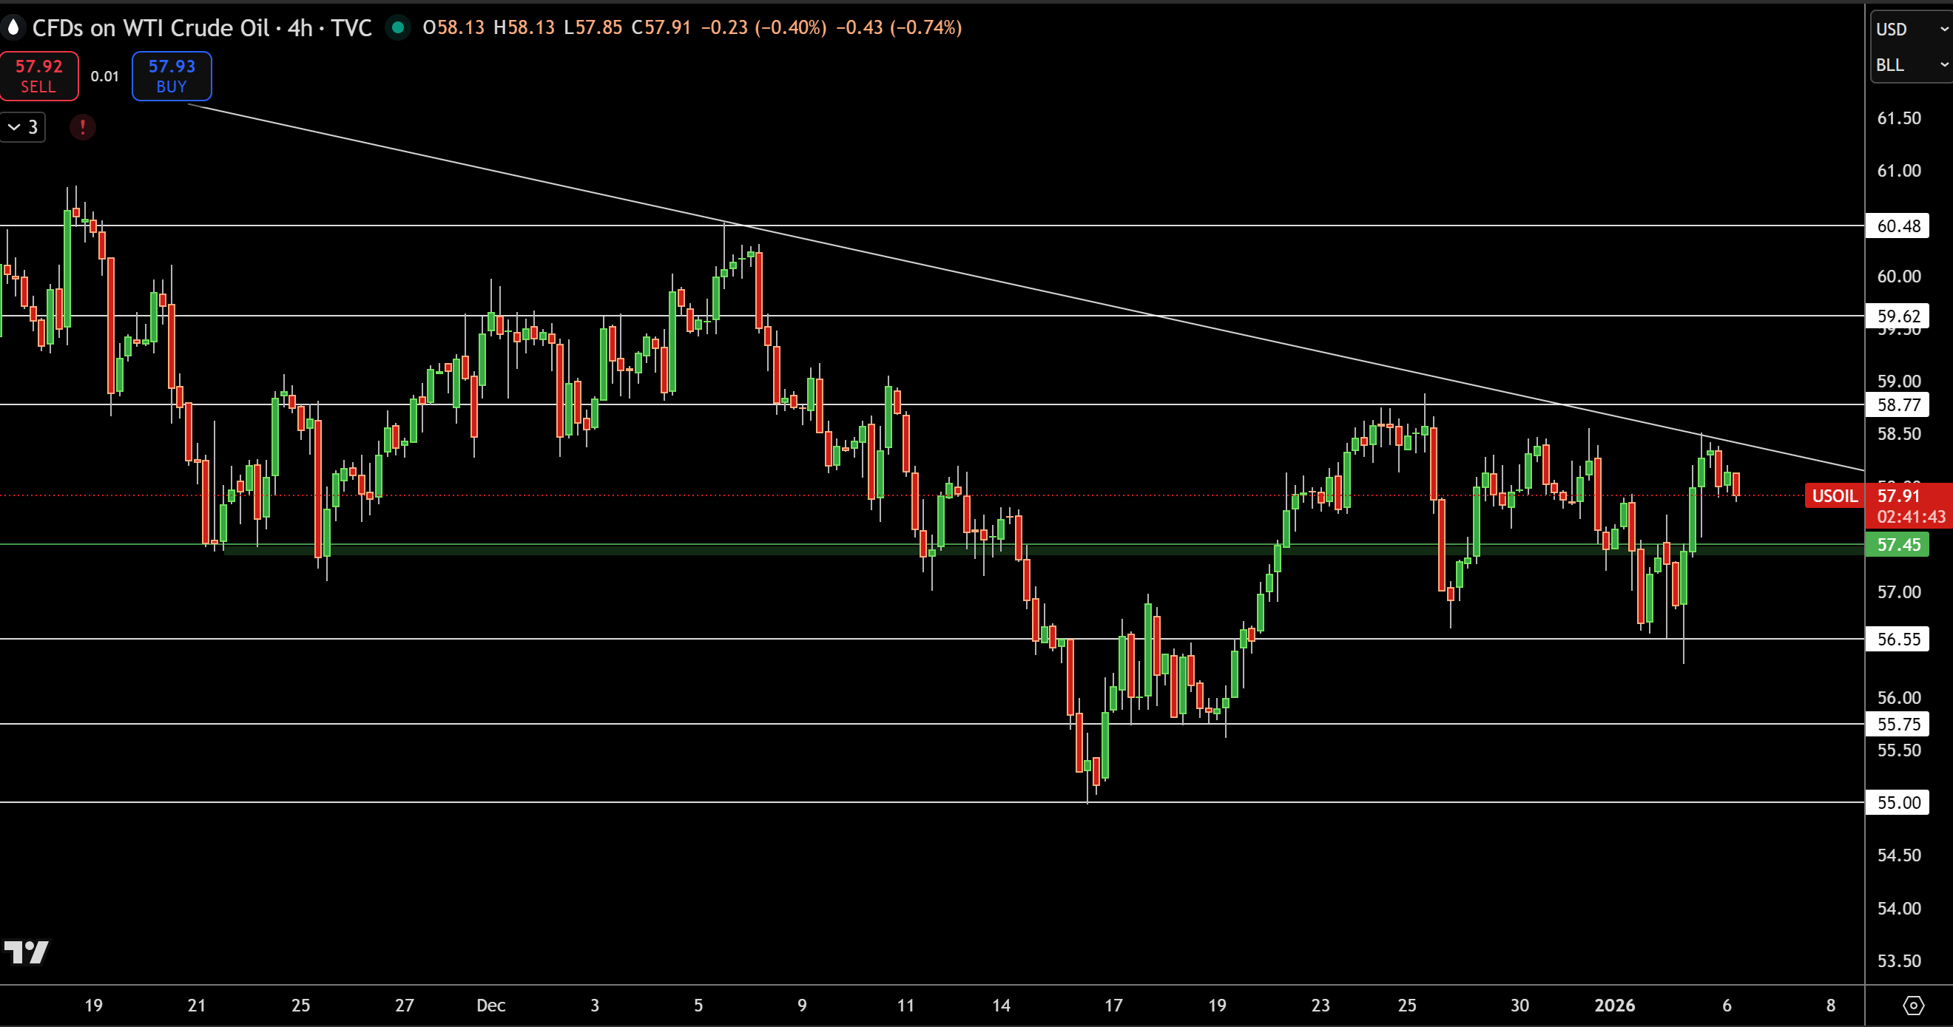Expand the indicators legend showing 3
This screenshot has height=1027, width=1953.
click(x=23, y=127)
